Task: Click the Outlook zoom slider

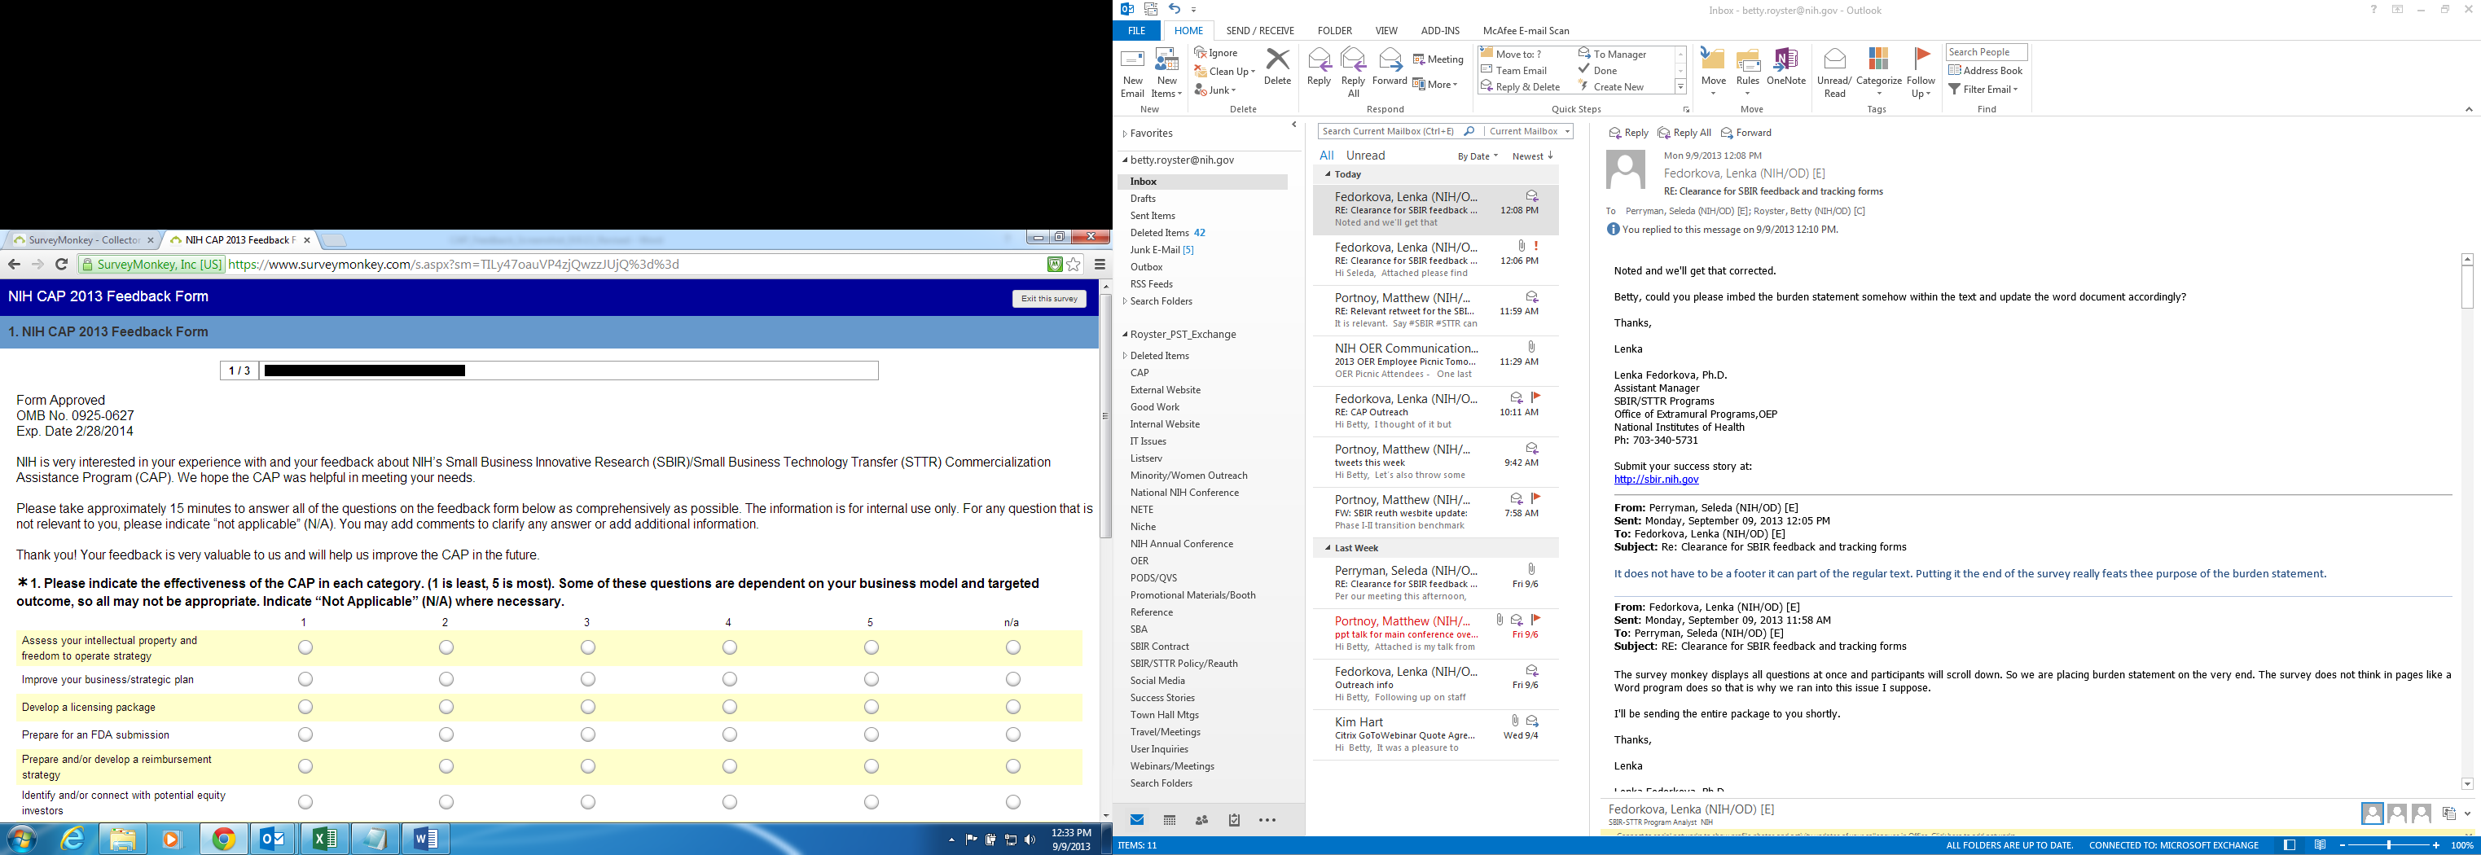Action: [2387, 845]
